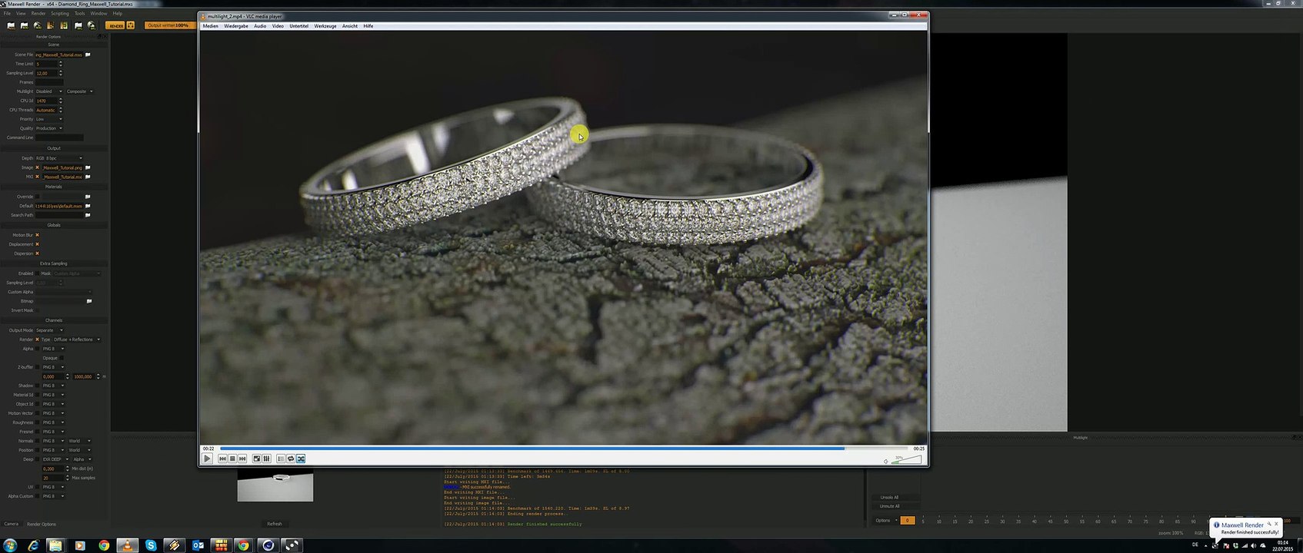Skip to next track in VLC
The height and width of the screenshot is (553, 1303).
(x=242, y=459)
